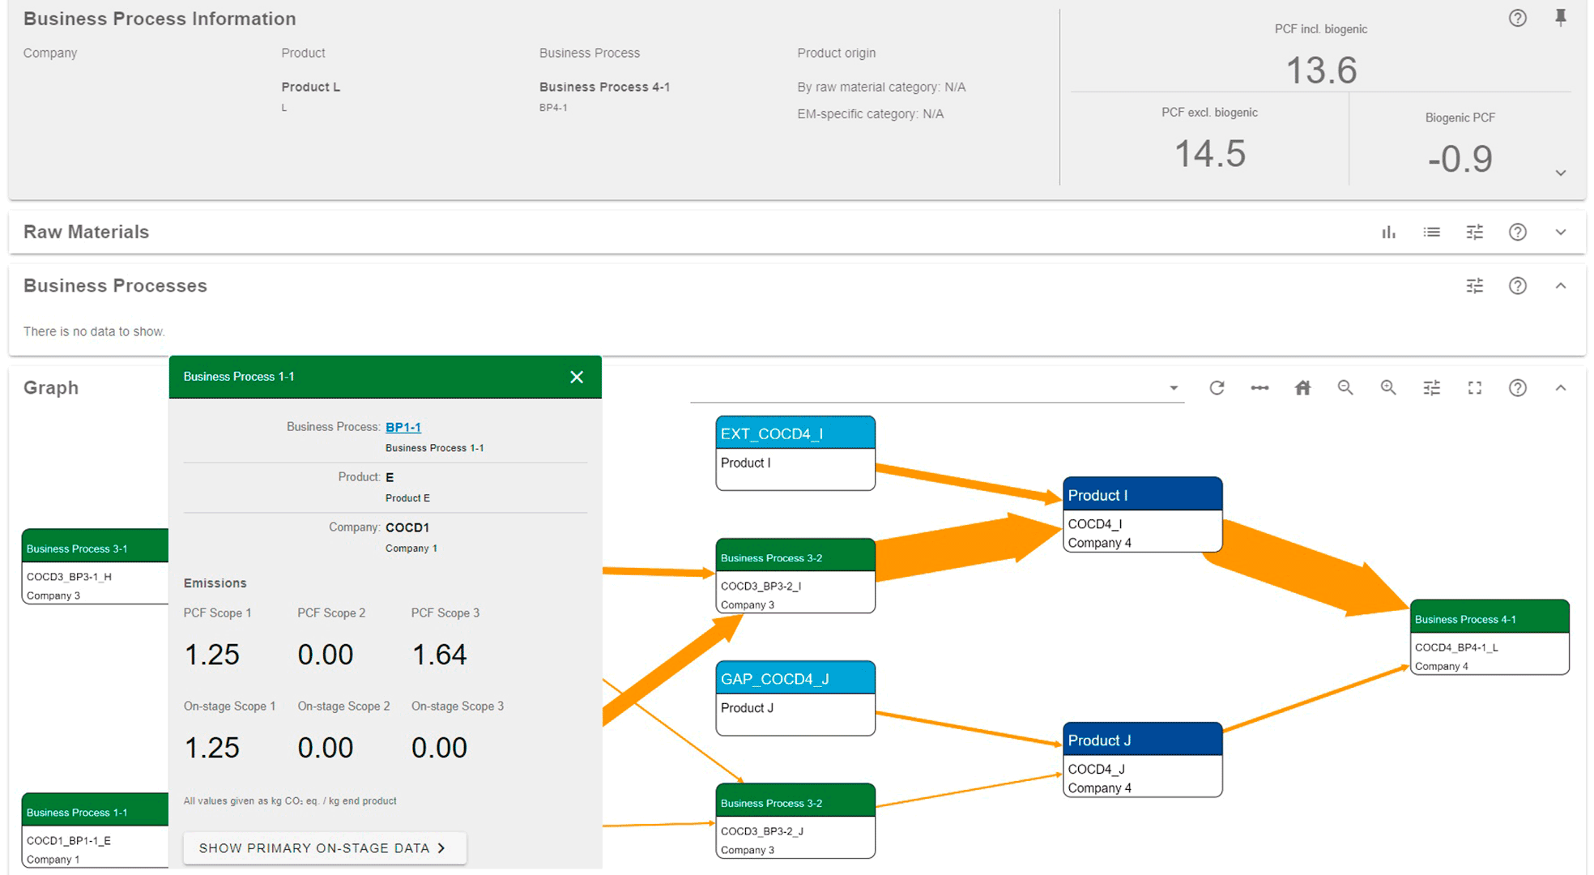Click the Business Process 4-1 header text
1594x875 pixels.
604,87
